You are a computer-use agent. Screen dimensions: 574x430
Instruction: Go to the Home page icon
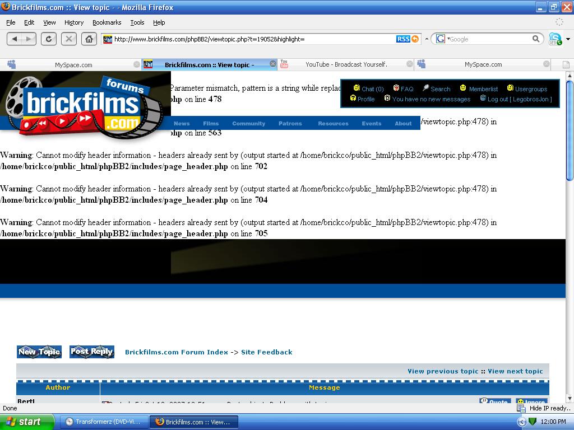(89, 39)
